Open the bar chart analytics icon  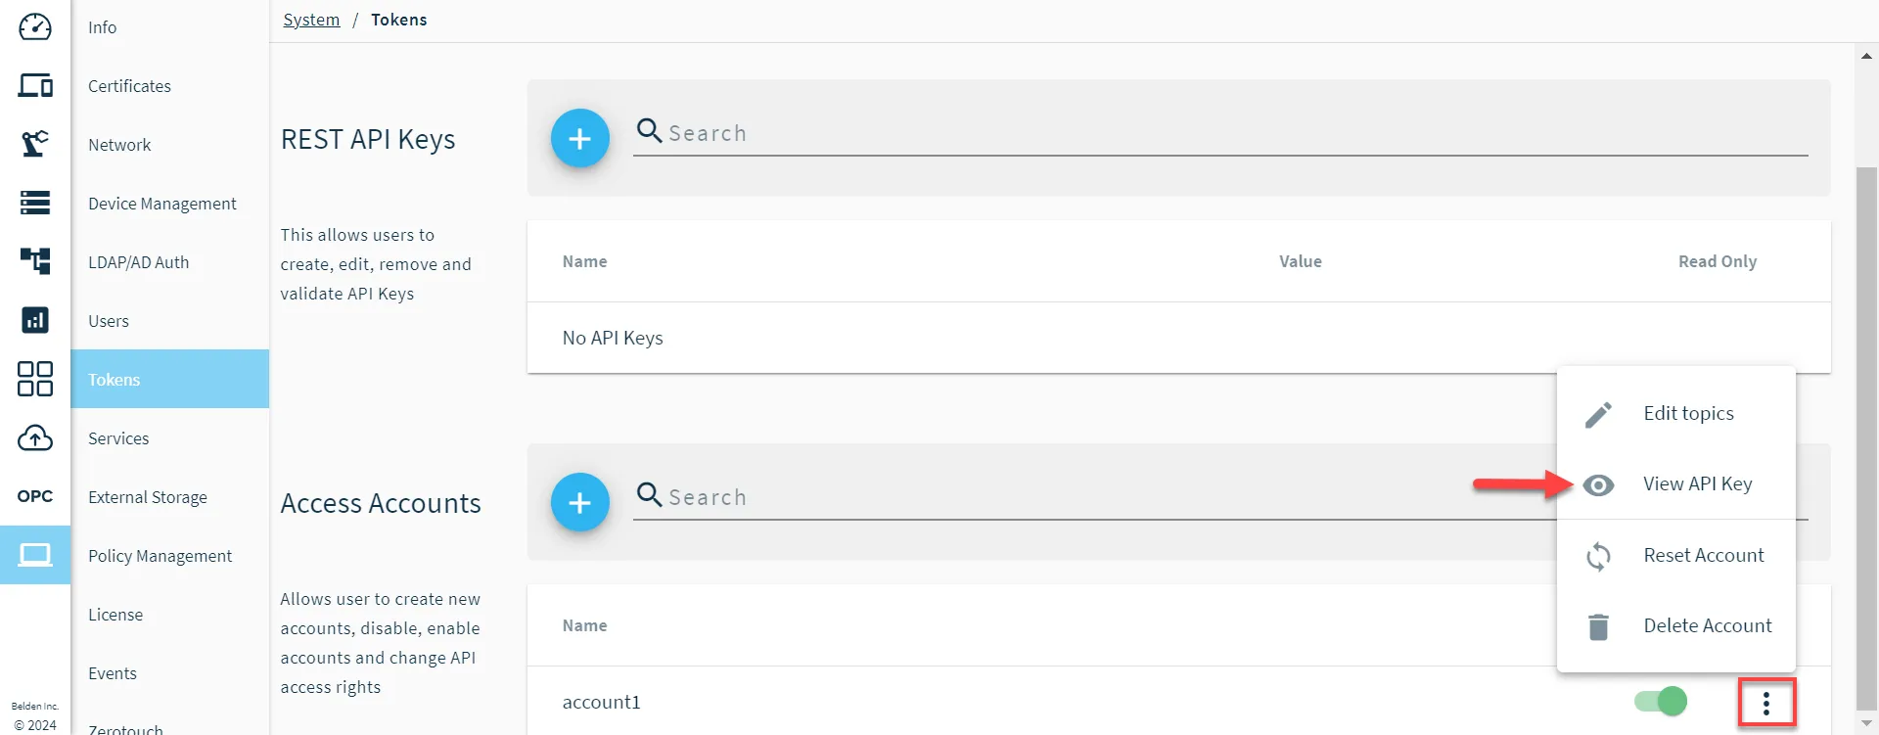(x=35, y=320)
